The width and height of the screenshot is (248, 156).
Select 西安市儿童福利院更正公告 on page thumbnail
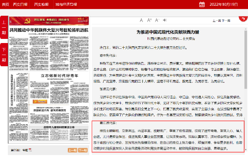pyautogui.click(x=59, y=127)
